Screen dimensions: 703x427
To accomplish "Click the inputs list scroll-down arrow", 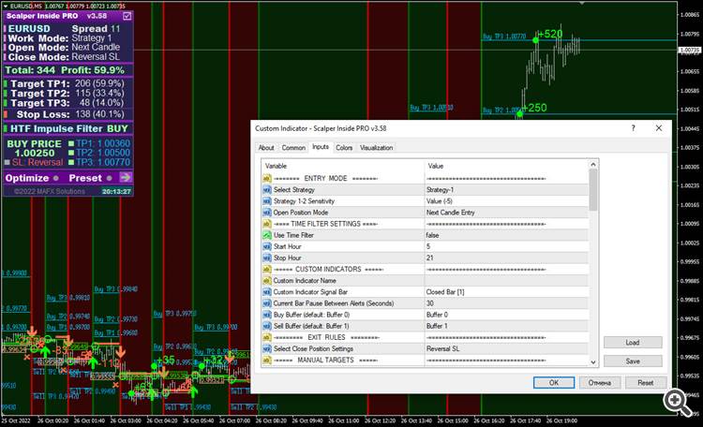I will tap(593, 362).
